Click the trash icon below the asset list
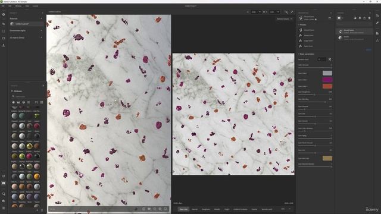The width and height of the screenshot is (381, 214). 42,210
